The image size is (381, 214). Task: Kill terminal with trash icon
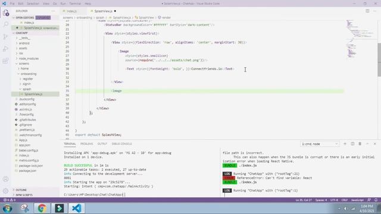pos(360,144)
